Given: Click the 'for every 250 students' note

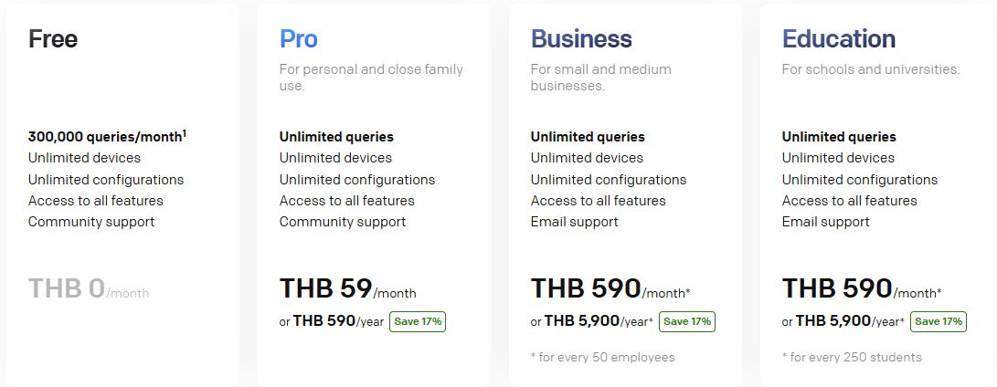Looking at the screenshot, I should (852, 357).
